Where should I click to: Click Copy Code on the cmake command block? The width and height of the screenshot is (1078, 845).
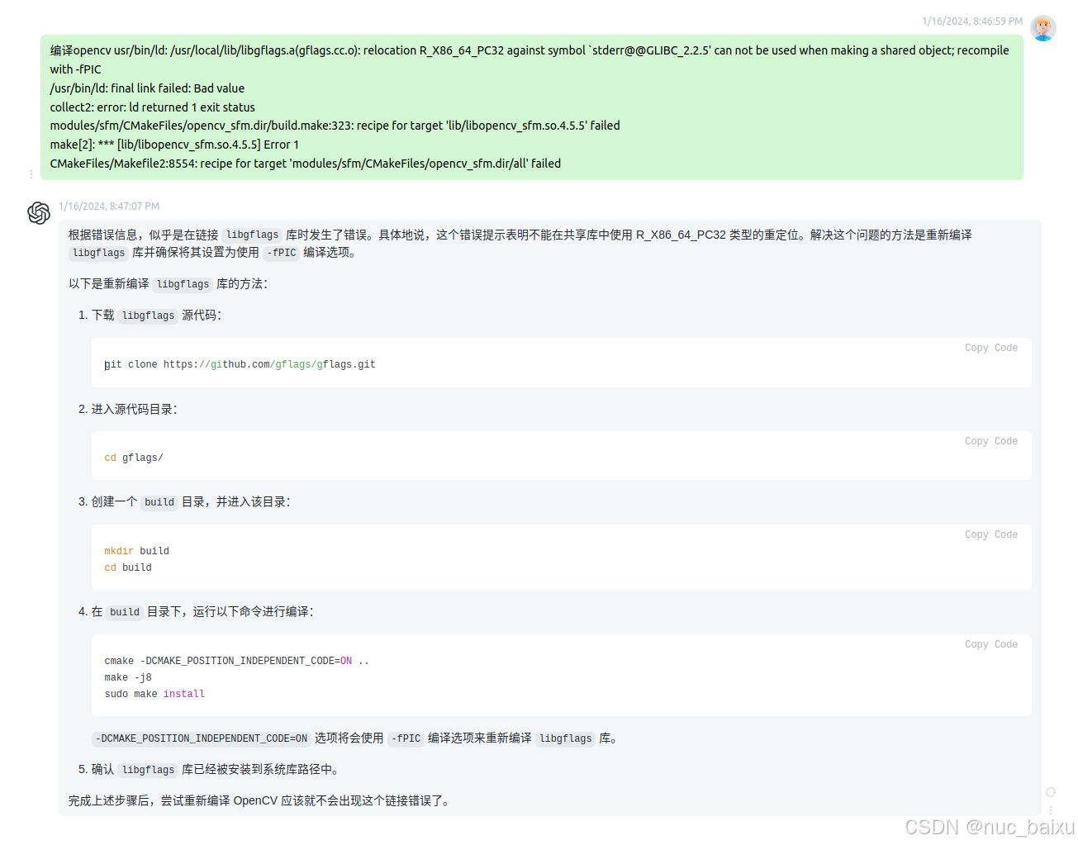[990, 643]
